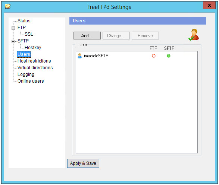Viewport: 219px width, 185px height.
Task: Click the Change button
Action: (116, 36)
